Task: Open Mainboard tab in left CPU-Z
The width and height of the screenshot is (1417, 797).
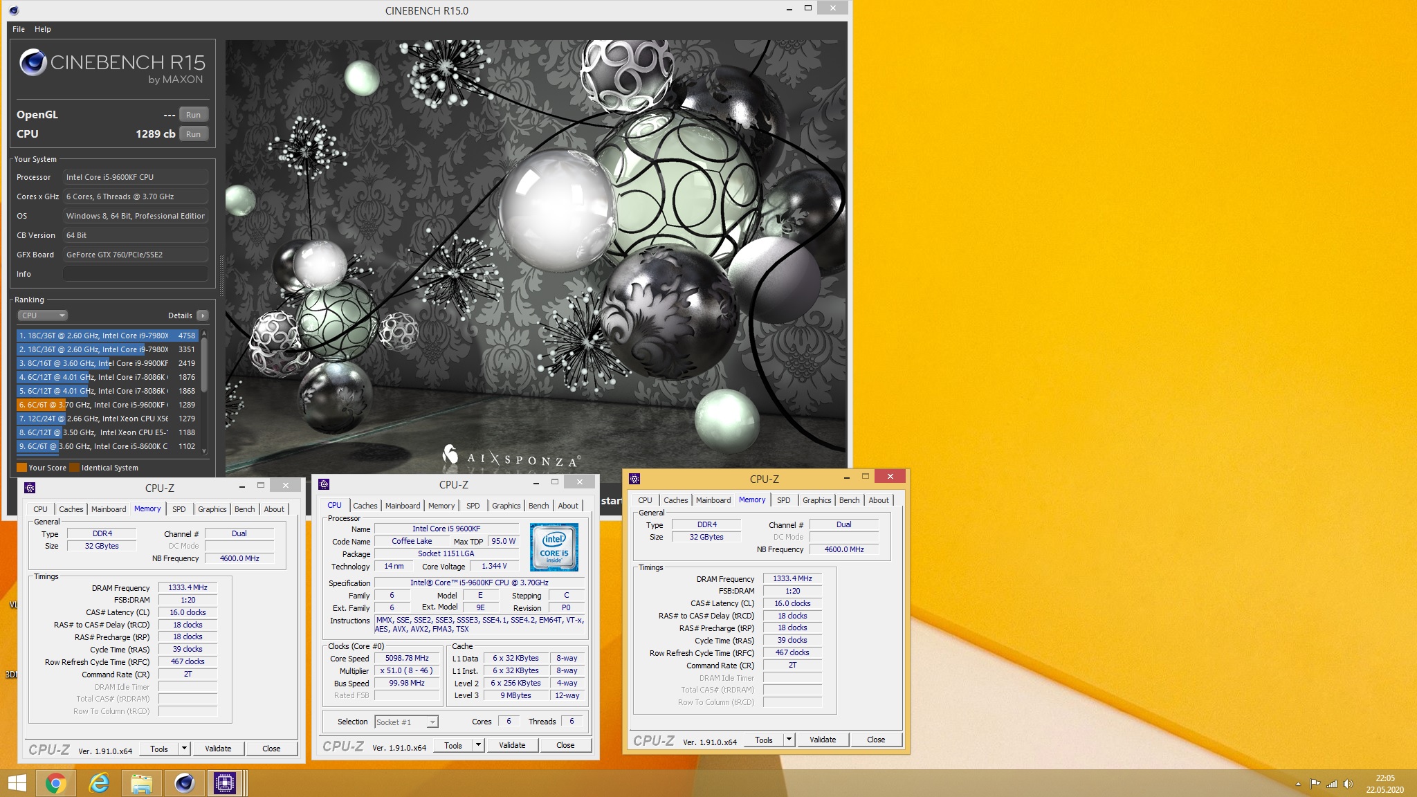Action: [x=109, y=509]
